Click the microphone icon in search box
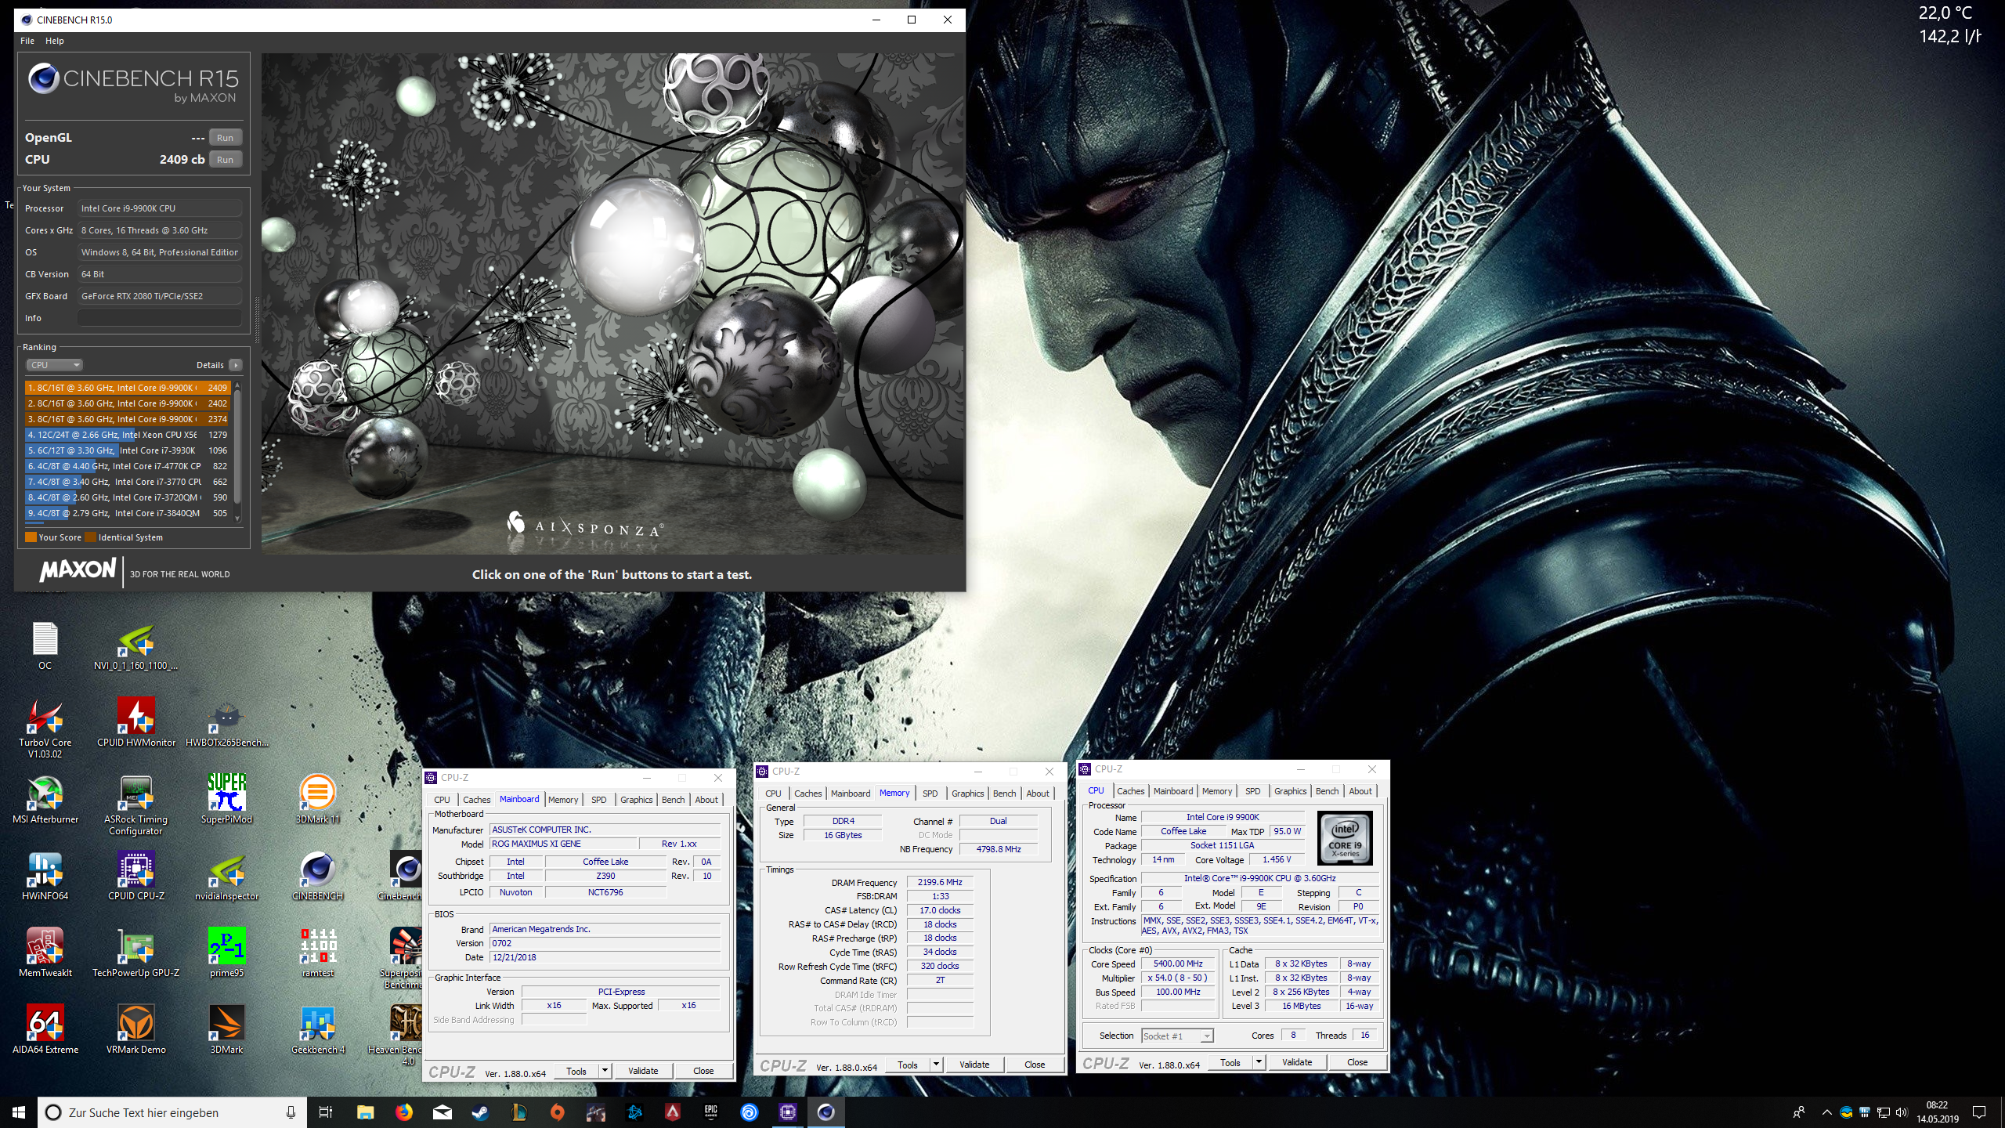 pyautogui.click(x=291, y=1112)
